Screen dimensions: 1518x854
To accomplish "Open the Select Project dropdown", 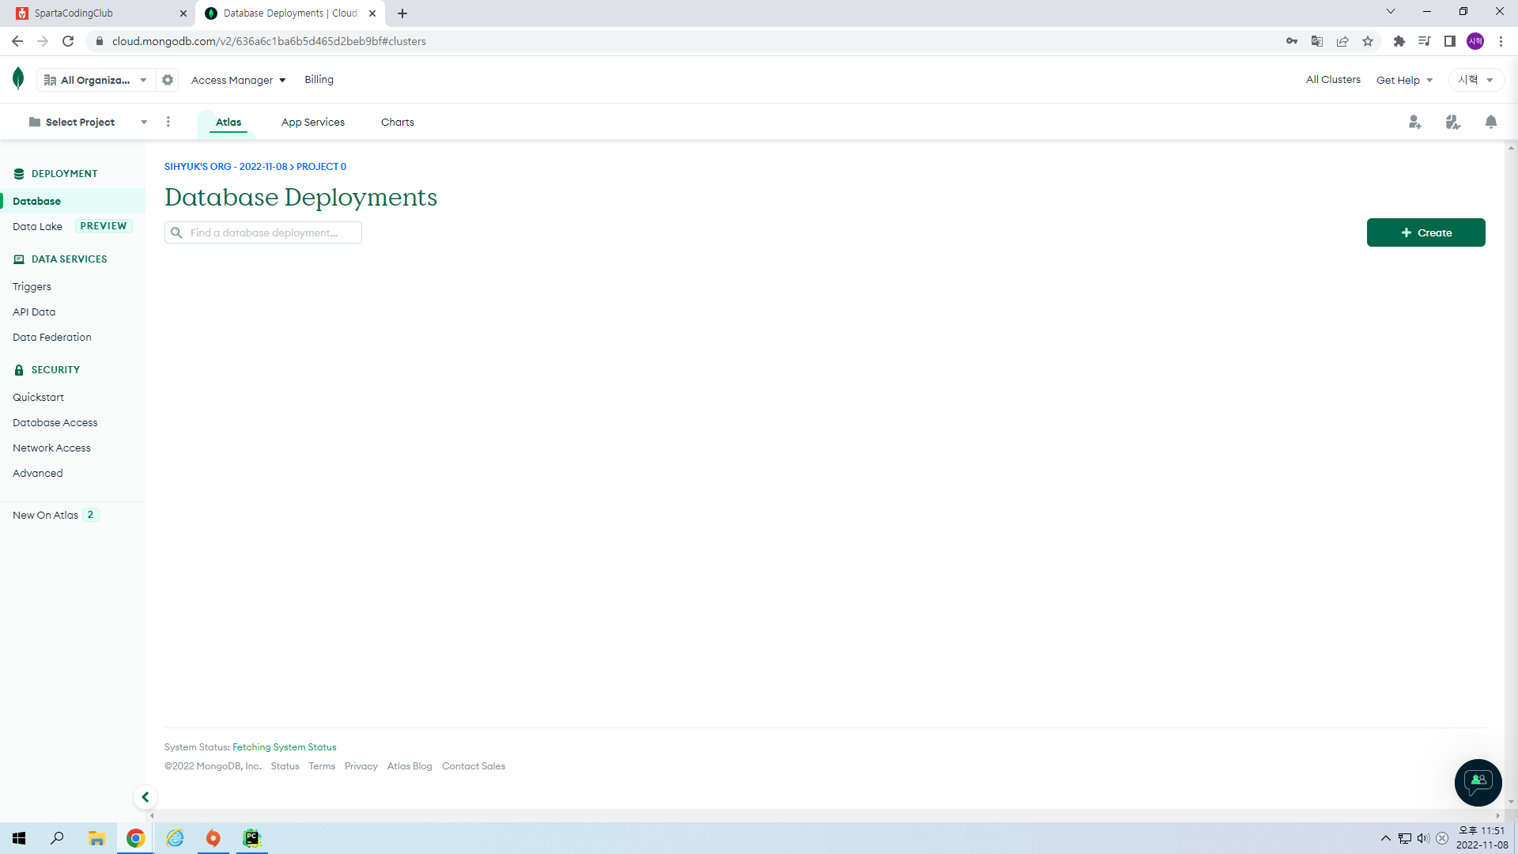I will 87,122.
